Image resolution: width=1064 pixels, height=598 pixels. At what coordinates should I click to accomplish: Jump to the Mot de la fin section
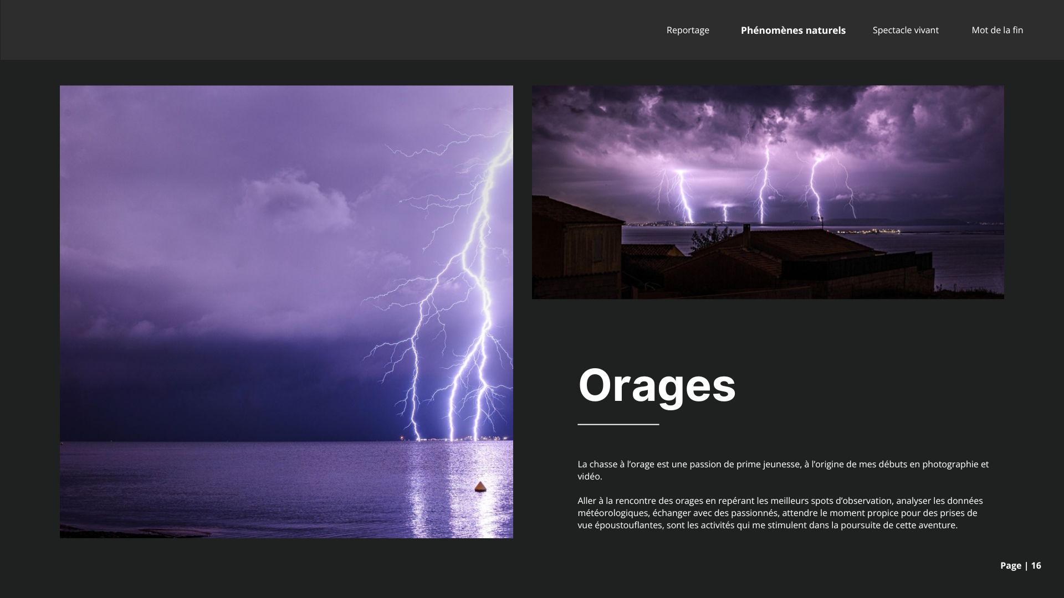point(997,30)
